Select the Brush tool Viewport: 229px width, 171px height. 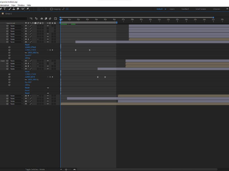coord(9,9)
